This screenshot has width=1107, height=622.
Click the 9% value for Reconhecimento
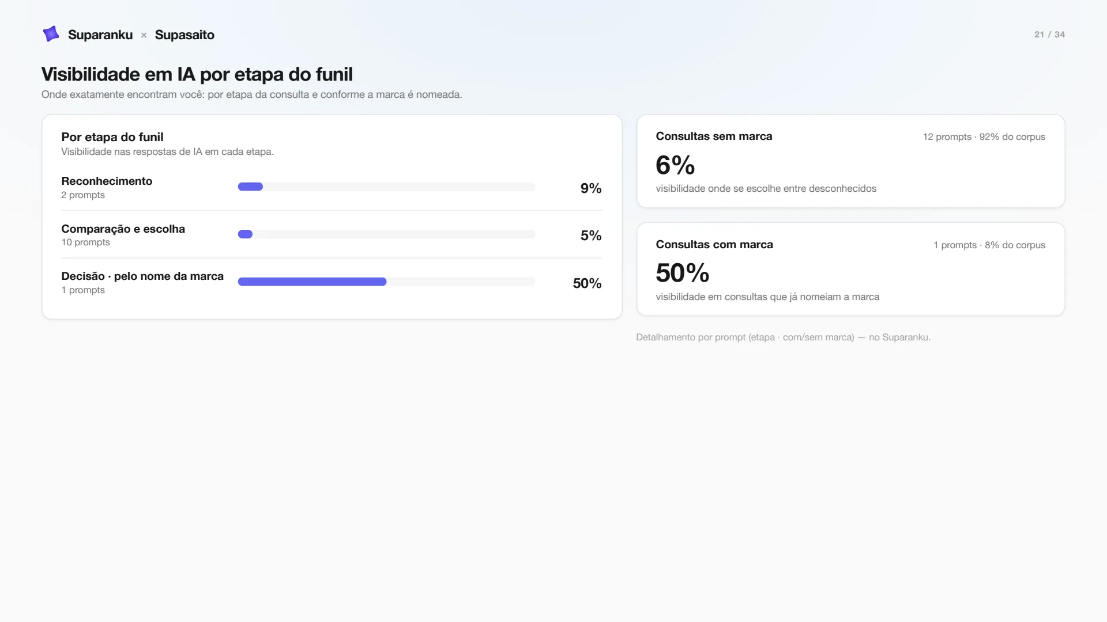(591, 188)
